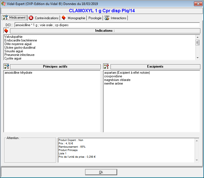Click the molecule icon next to Principes actifs

6,66
